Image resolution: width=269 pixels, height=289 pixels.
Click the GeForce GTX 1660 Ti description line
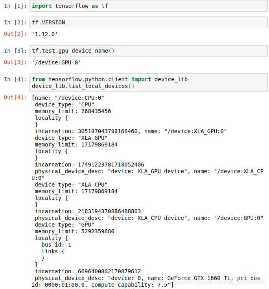147,278
